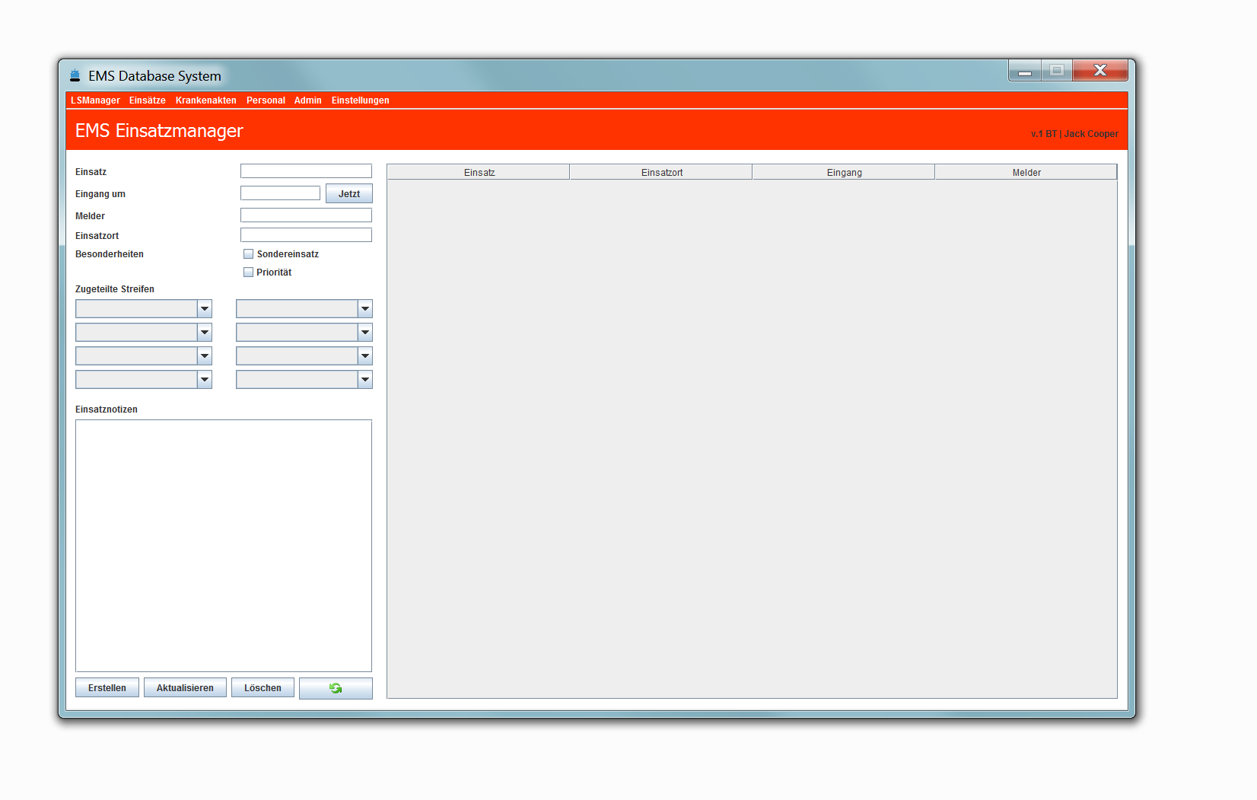Expand the bottom right Streifen dropdown
This screenshot has width=1257, height=800.
[x=304, y=380]
